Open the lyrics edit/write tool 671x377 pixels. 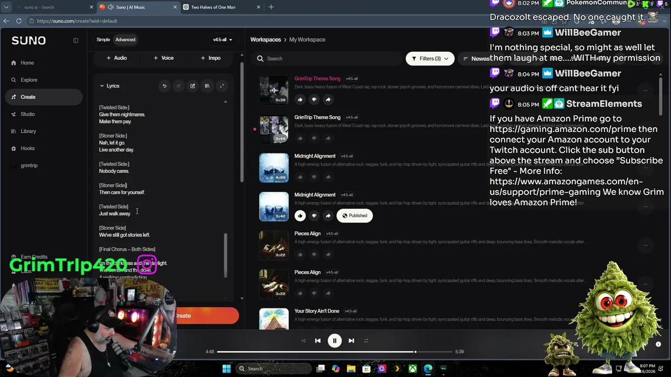coord(192,86)
